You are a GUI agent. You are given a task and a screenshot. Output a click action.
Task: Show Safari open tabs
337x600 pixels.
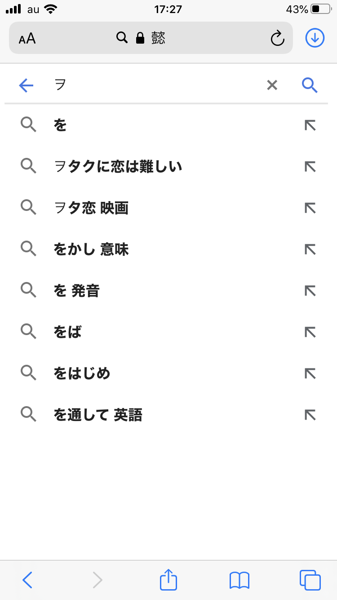[310, 580]
